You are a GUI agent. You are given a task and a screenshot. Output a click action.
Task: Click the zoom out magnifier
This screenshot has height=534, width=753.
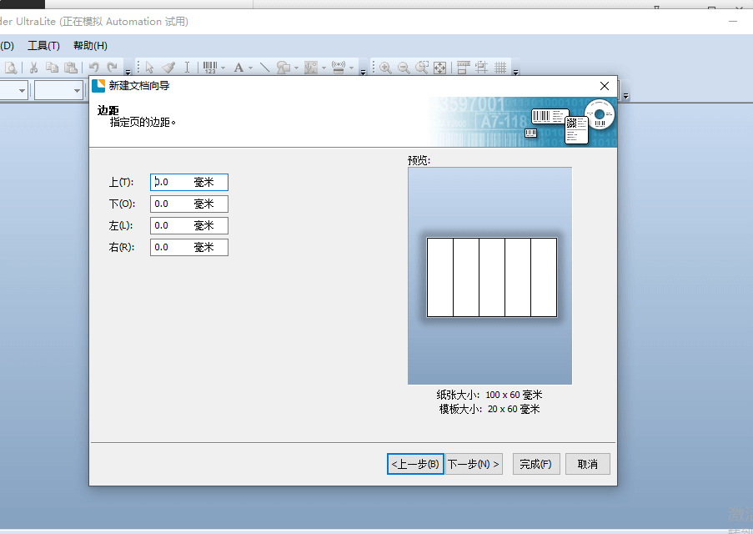coord(404,68)
